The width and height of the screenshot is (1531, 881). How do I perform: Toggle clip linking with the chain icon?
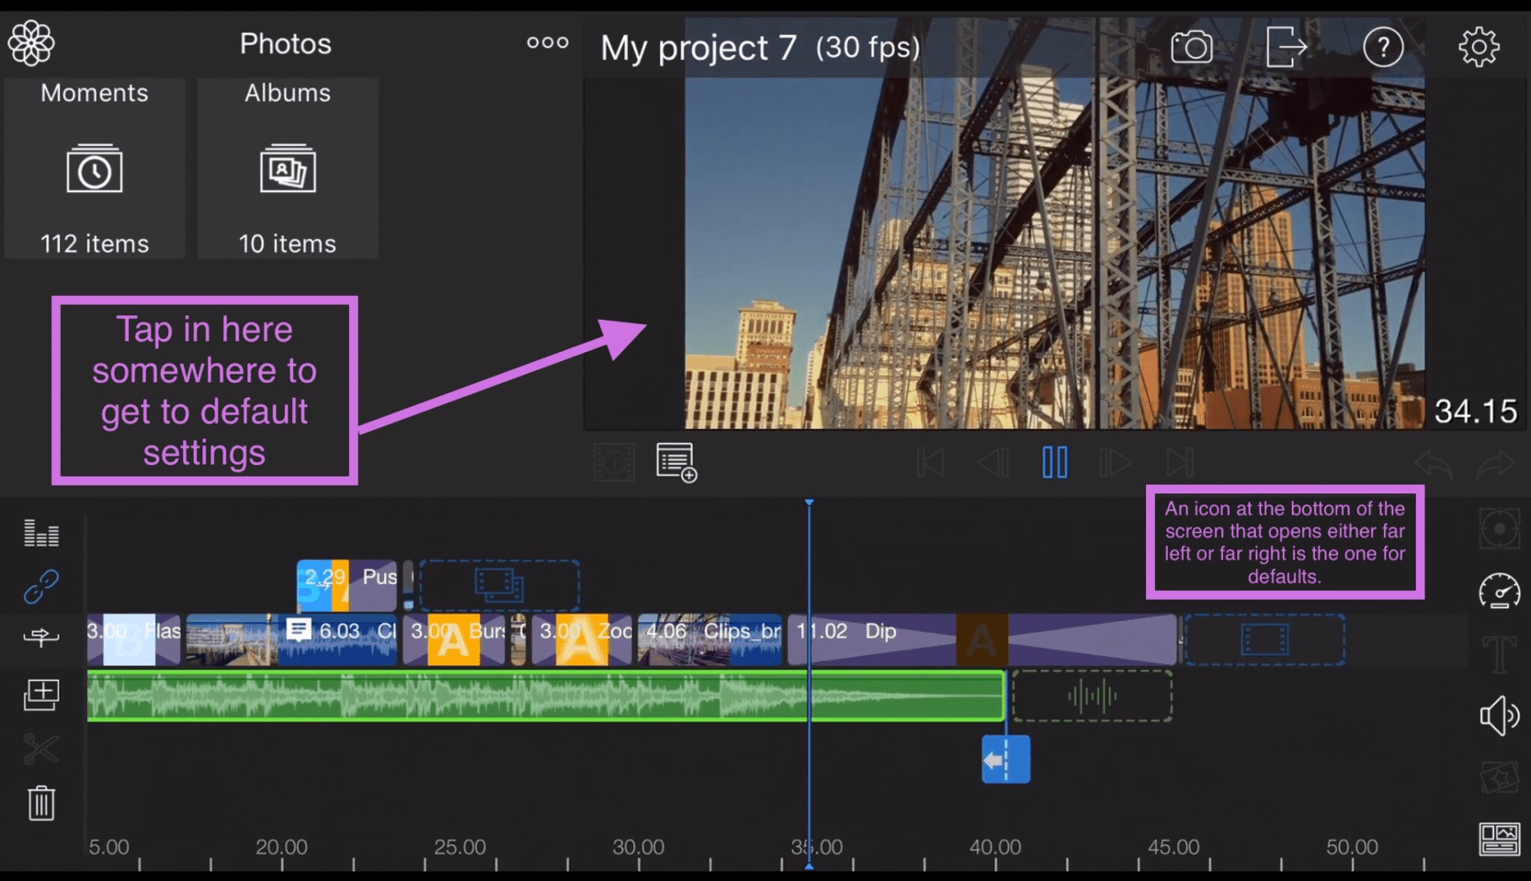(x=40, y=586)
